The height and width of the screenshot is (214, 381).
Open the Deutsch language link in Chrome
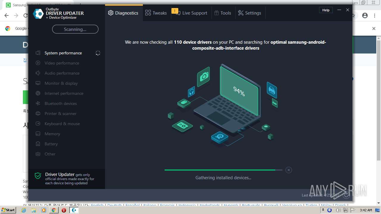115,205
